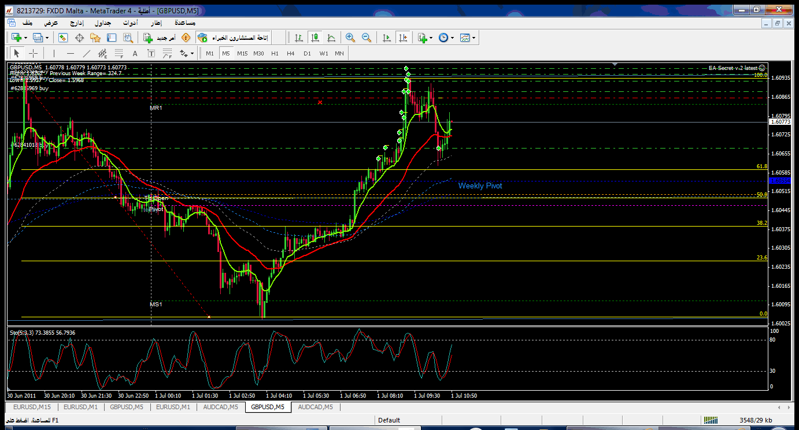
Task: Show the Market Watch panel
Action: [63, 38]
